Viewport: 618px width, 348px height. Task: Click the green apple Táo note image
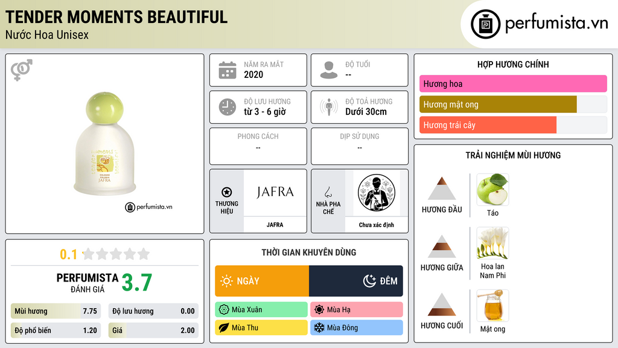492,189
